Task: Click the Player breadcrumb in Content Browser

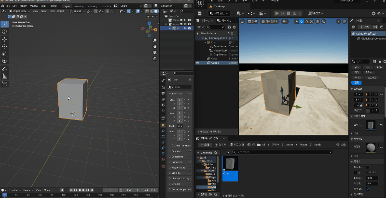Action: coord(303,145)
